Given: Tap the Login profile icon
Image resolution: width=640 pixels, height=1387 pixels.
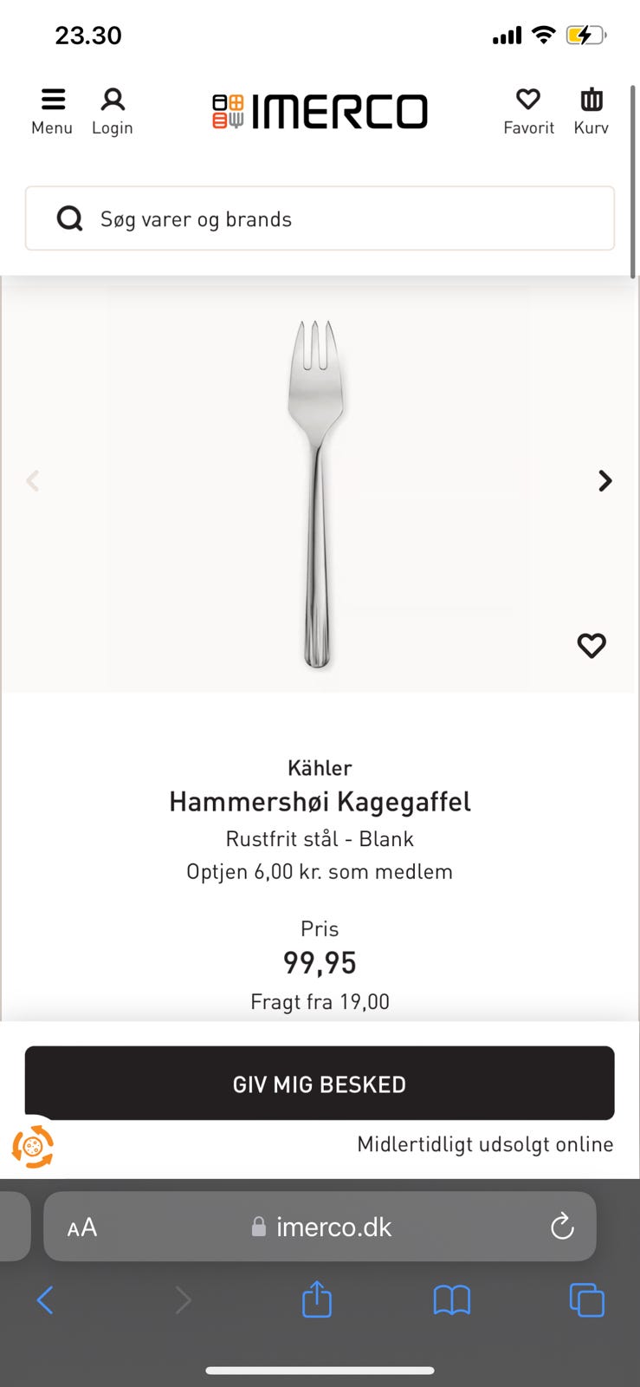Looking at the screenshot, I should point(113,112).
